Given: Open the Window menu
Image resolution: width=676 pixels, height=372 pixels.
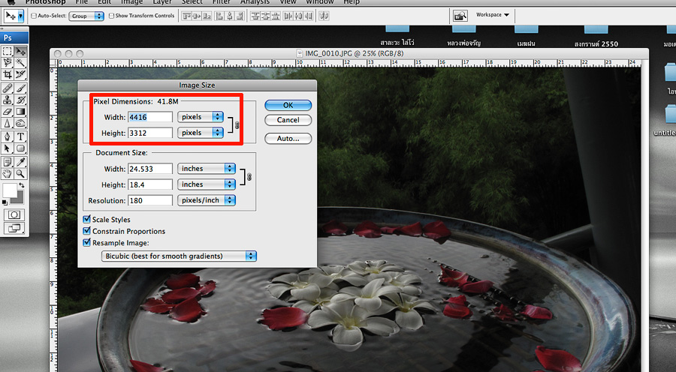Looking at the screenshot, I should point(319,2).
